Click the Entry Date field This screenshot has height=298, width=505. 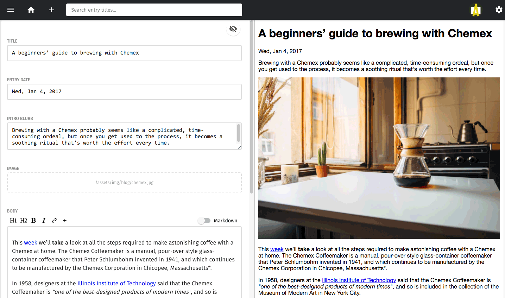[x=124, y=91]
